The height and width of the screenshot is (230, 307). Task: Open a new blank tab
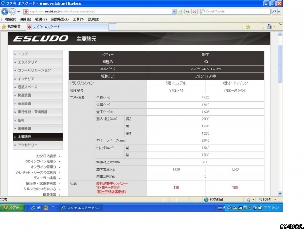[113, 27]
